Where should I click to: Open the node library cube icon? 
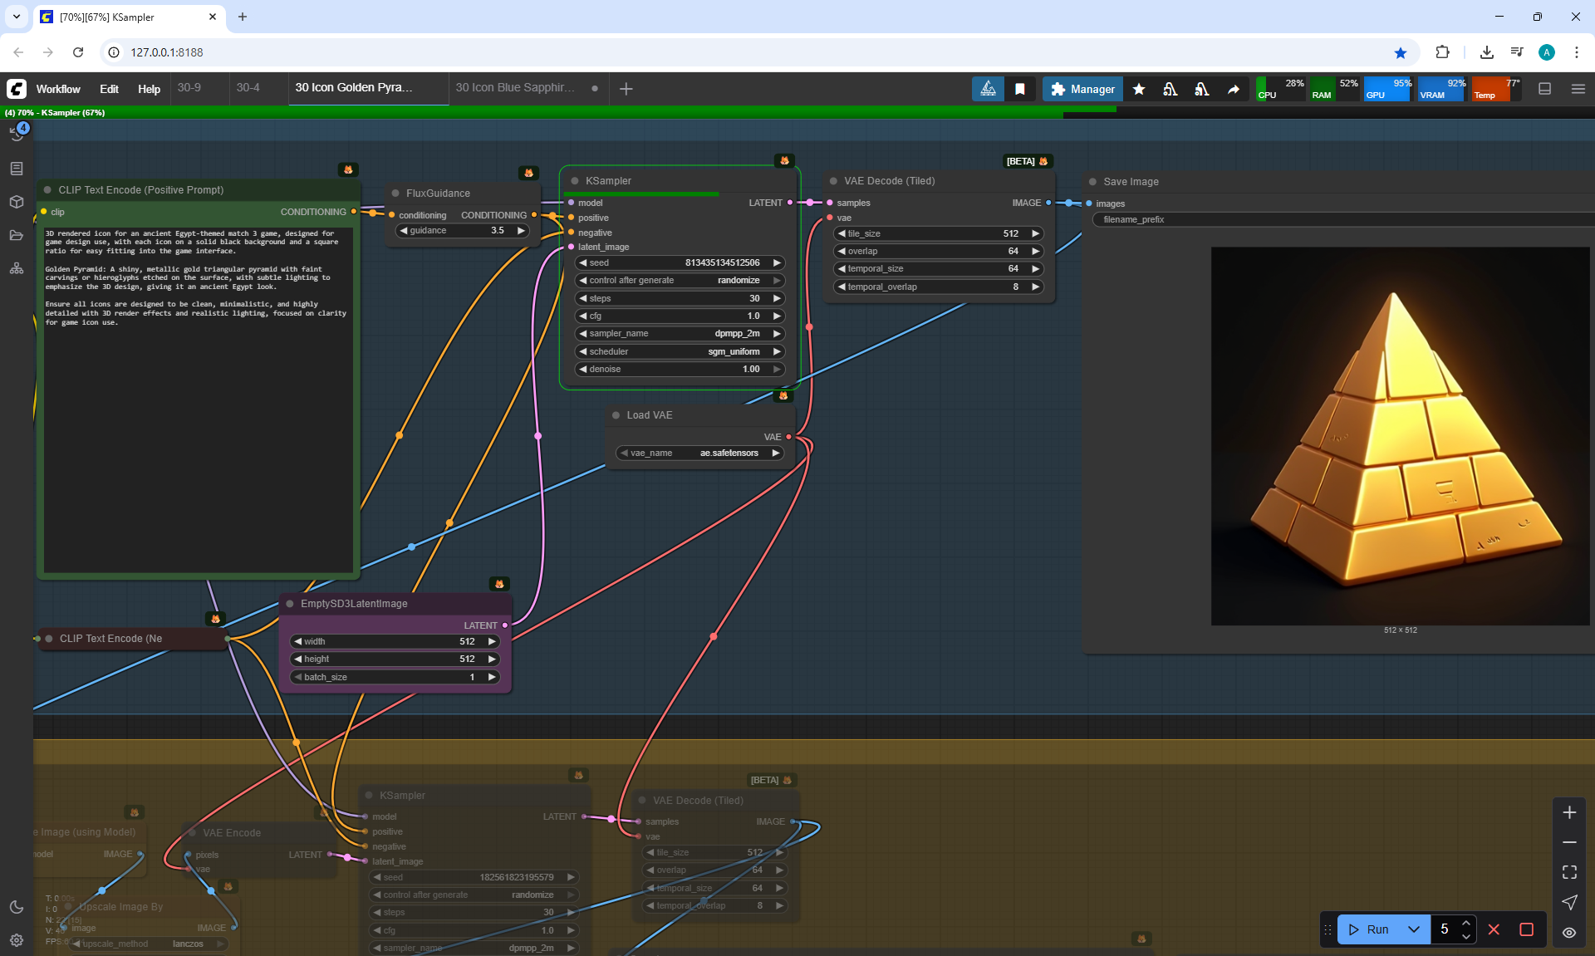(x=17, y=202)
